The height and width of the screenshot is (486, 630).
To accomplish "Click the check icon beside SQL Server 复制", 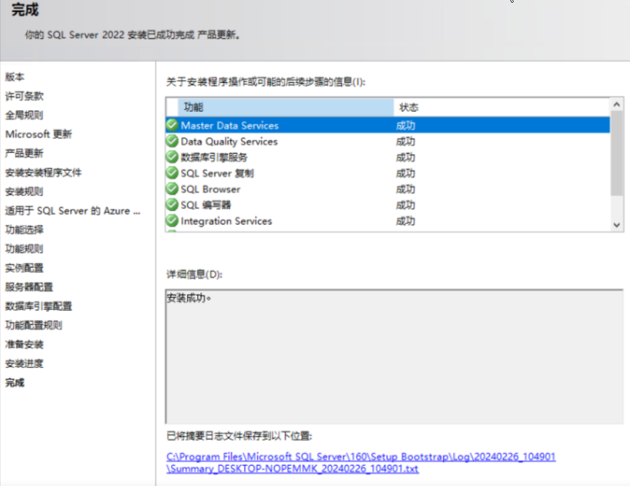I will tap(172, 173).
